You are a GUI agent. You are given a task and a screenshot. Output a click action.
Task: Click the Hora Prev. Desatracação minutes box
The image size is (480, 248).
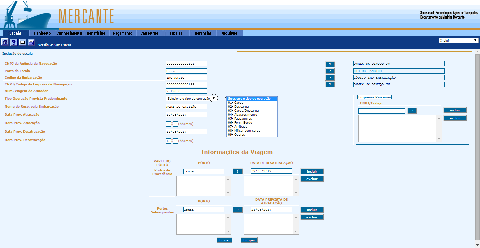[176, 141]
